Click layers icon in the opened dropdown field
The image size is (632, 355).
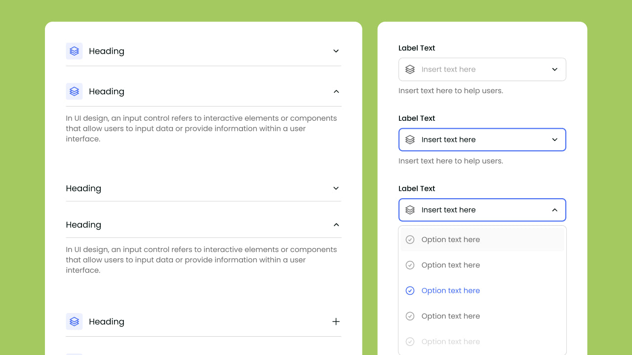coord(410,210)
